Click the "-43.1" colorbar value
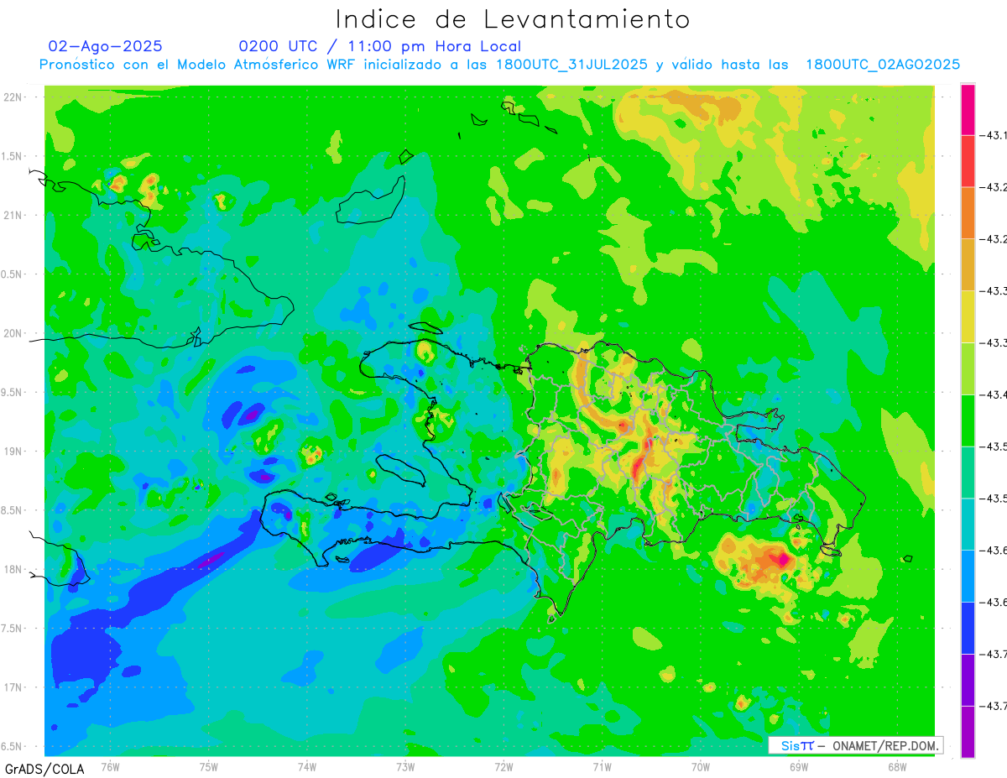 [994, 135]
